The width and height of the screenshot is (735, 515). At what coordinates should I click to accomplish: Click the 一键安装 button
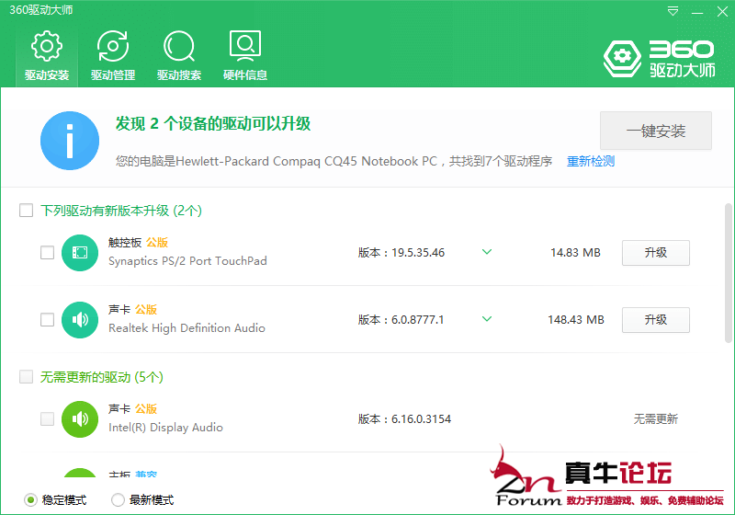(x=656, y=131)
